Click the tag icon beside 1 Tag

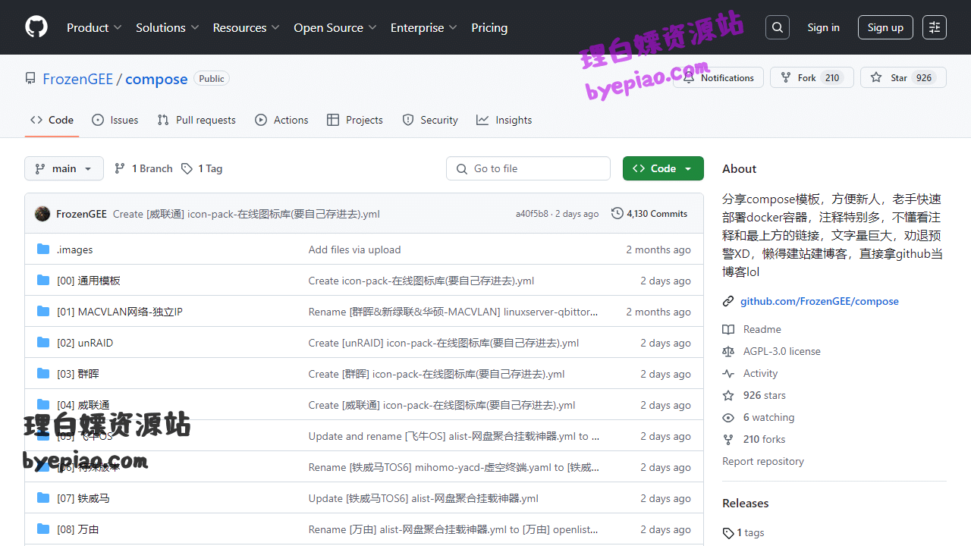[x=187, y=168]
